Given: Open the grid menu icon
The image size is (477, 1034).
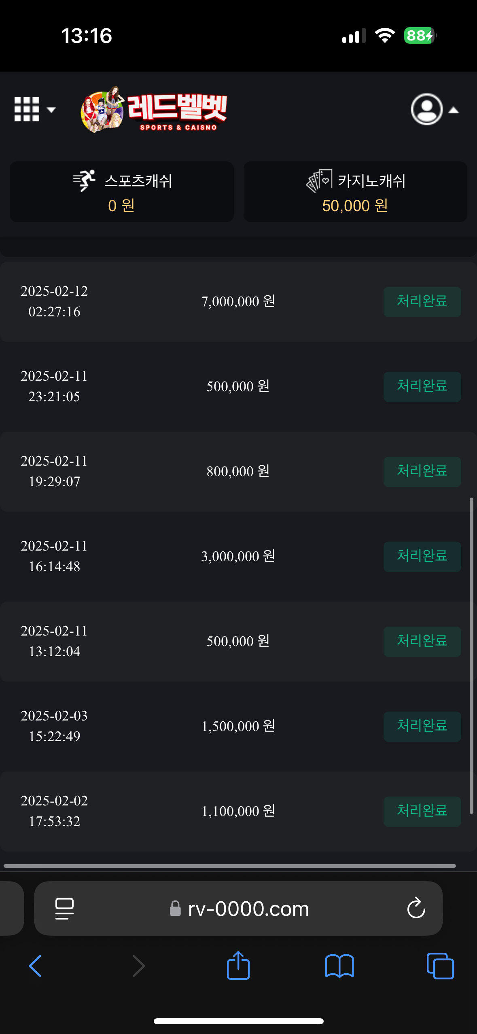Looking at the screenshot, I should [27, 109].
